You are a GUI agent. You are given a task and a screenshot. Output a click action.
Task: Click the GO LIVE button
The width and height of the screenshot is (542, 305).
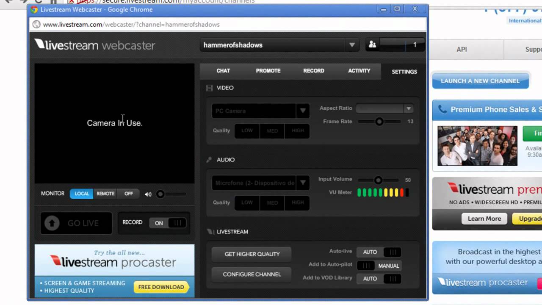pos(76,223)
